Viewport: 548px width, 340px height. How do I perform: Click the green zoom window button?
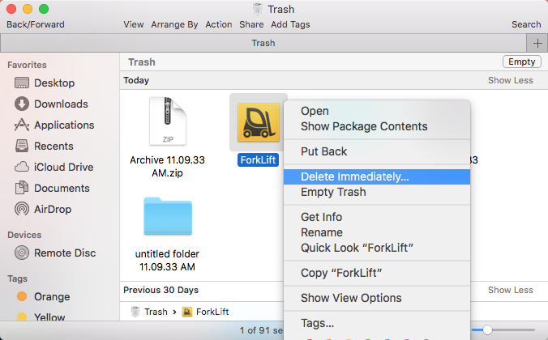[44, 9]
